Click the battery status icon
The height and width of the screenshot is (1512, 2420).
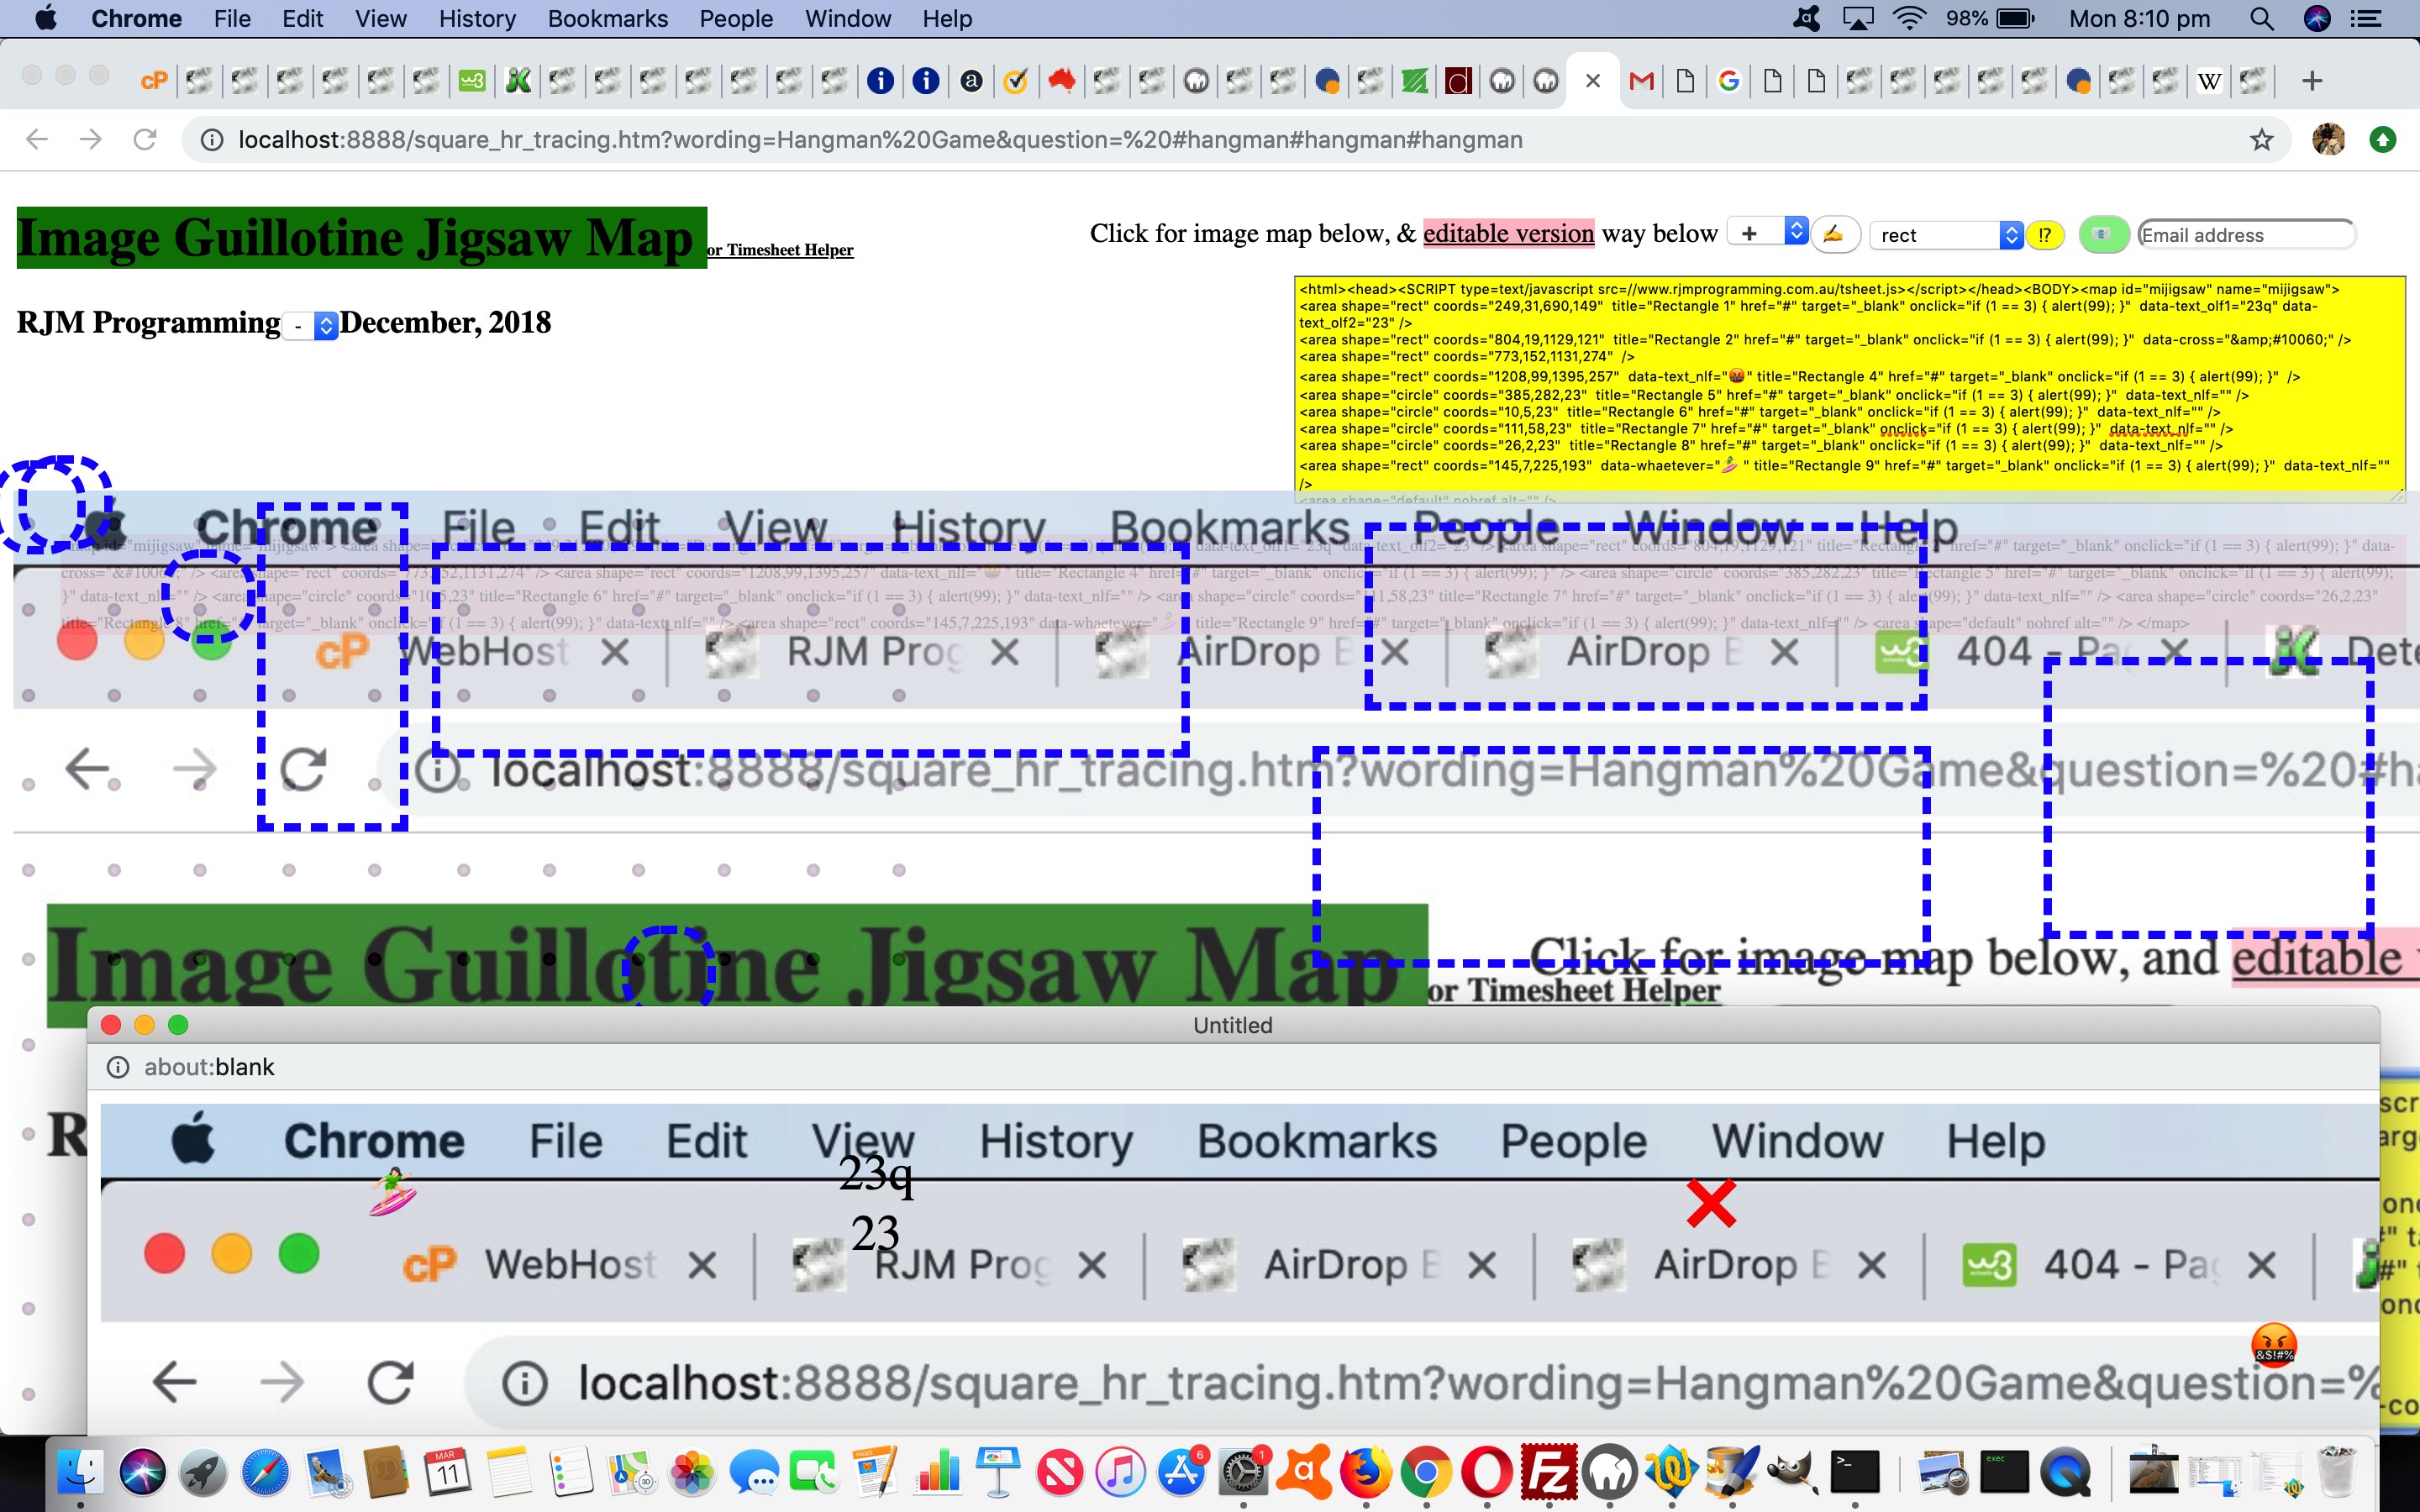point(2015,19)
